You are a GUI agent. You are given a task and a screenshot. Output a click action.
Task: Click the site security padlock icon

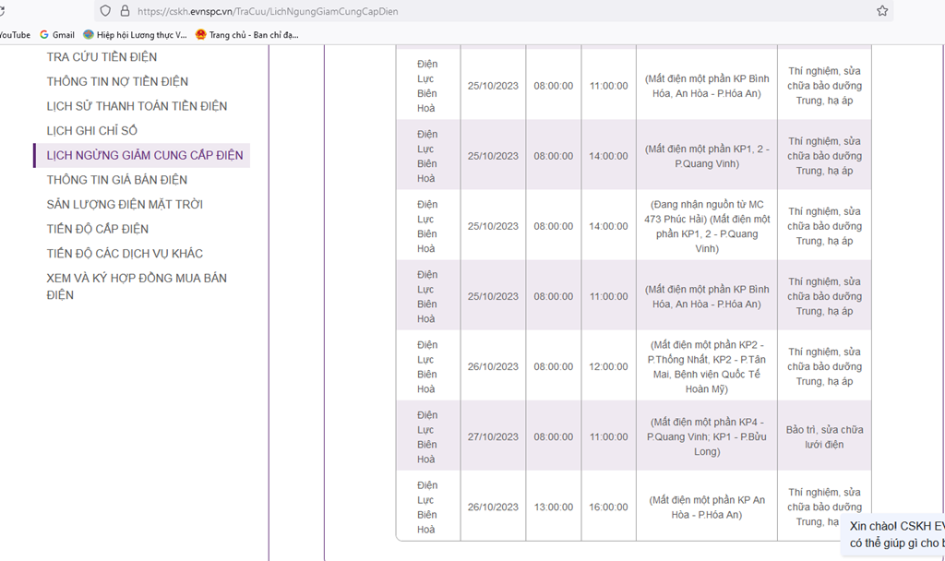[125, 11]
